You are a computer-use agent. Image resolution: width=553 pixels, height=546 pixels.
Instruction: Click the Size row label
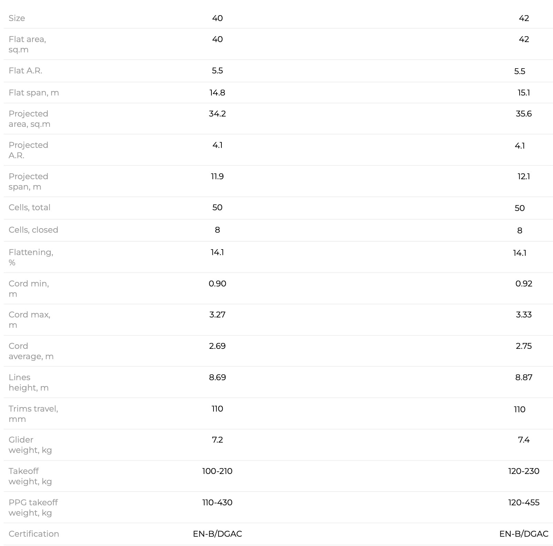tap(17, 18)
